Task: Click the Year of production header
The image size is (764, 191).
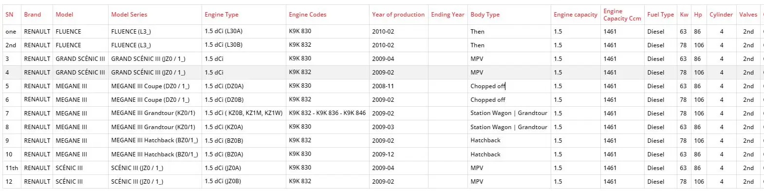Action: coord(398,15)
